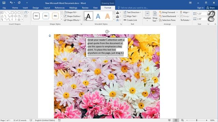The width and height of the screenshot is (218, 122).
Task: Open the Wrap Text dropdown button
Action: [x=155, y=16]
